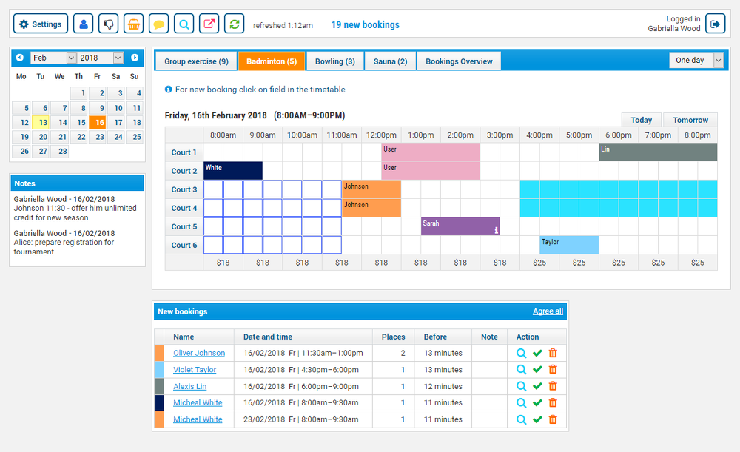
Task: Open the chat message bubble icon
Action: click(x=158, y=23)
